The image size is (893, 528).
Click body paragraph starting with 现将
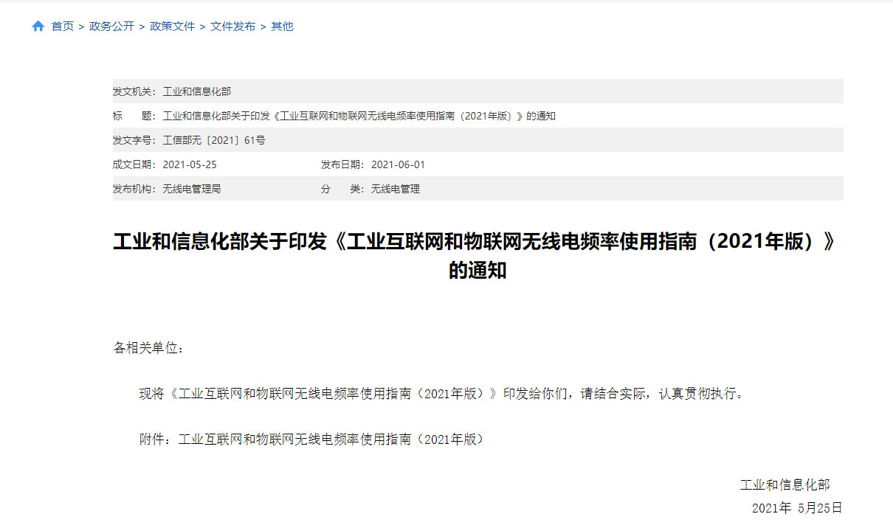point(441,394)
